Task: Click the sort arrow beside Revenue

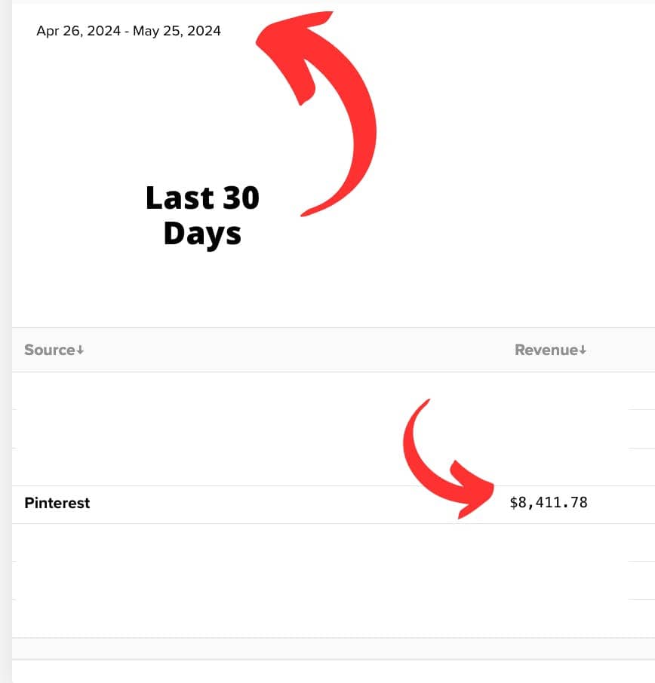Action: click(x=583, y=350)
